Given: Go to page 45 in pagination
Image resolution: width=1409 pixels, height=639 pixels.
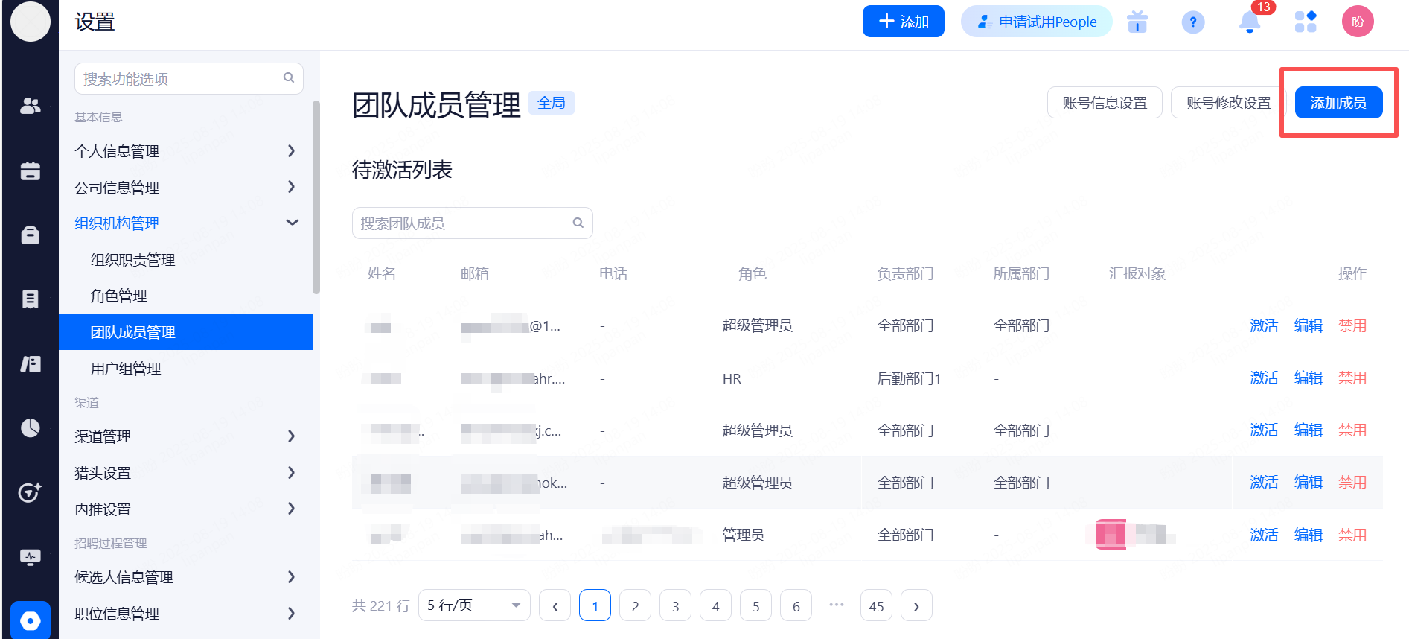Looking at the screenshot, I should tap(876, 606).
